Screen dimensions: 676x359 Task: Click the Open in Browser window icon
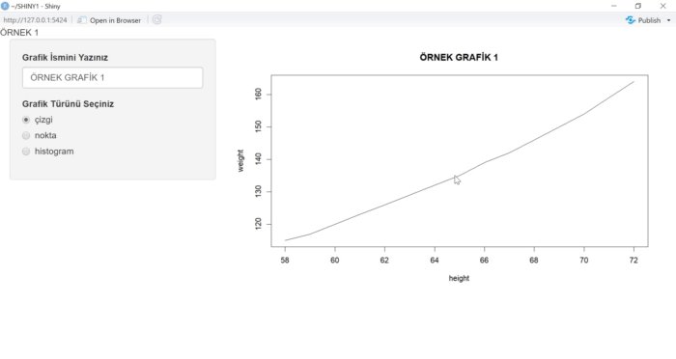coord(81,20)
